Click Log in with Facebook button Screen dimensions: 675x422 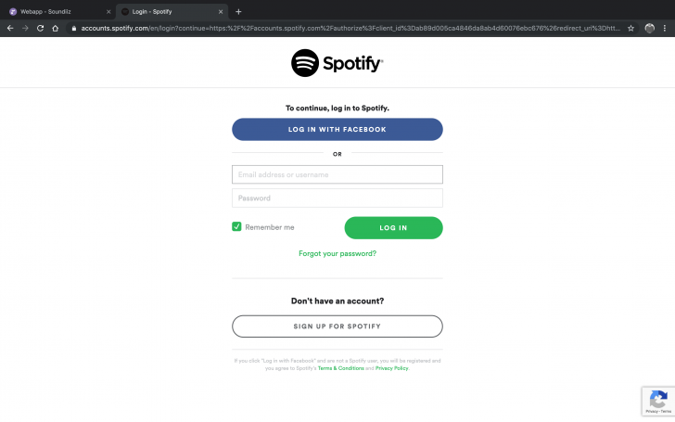(x=337, y=129)
